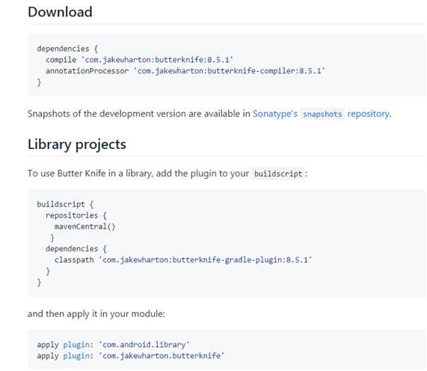The height and width of the screenshot is (371, 427).
Task: Click the 'repositories {' code line
Action: 76,215
